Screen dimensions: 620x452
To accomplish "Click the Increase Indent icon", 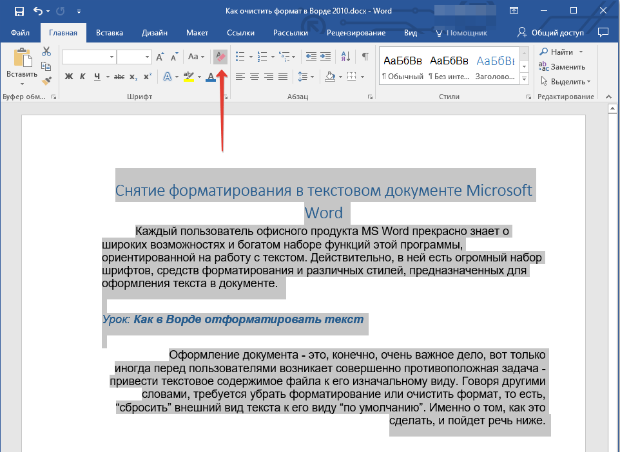I will [325, 57].
